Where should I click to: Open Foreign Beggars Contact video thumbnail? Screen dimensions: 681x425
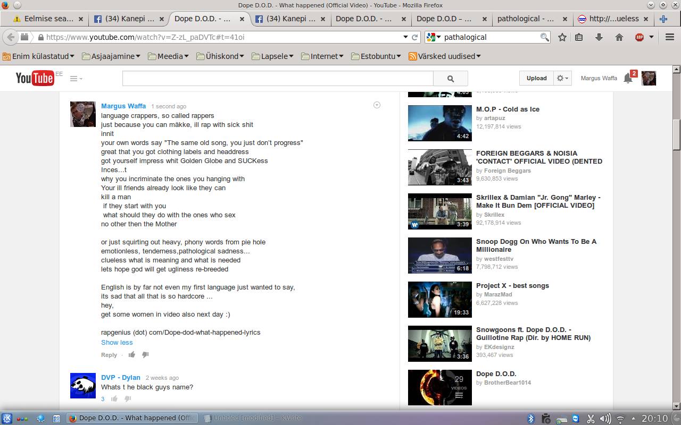click(x=440, y=167)
